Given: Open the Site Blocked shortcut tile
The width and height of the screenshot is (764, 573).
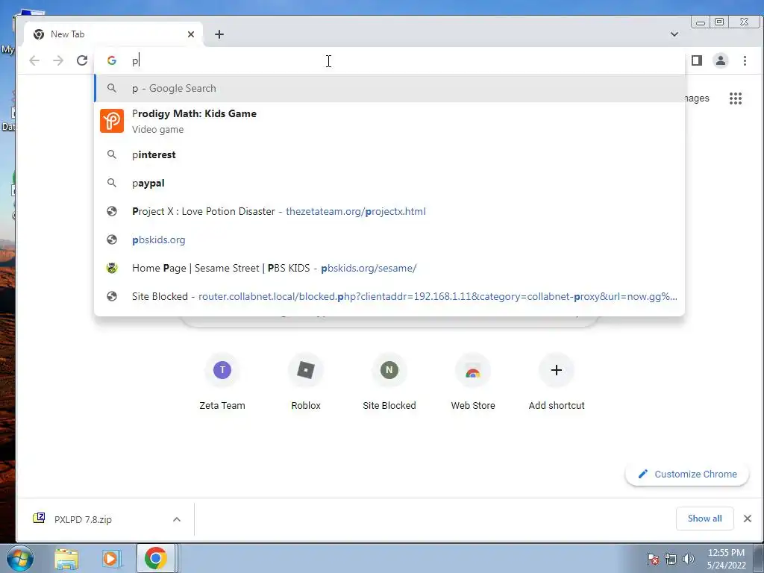Looking at the screenshot, I should point(389,382).
